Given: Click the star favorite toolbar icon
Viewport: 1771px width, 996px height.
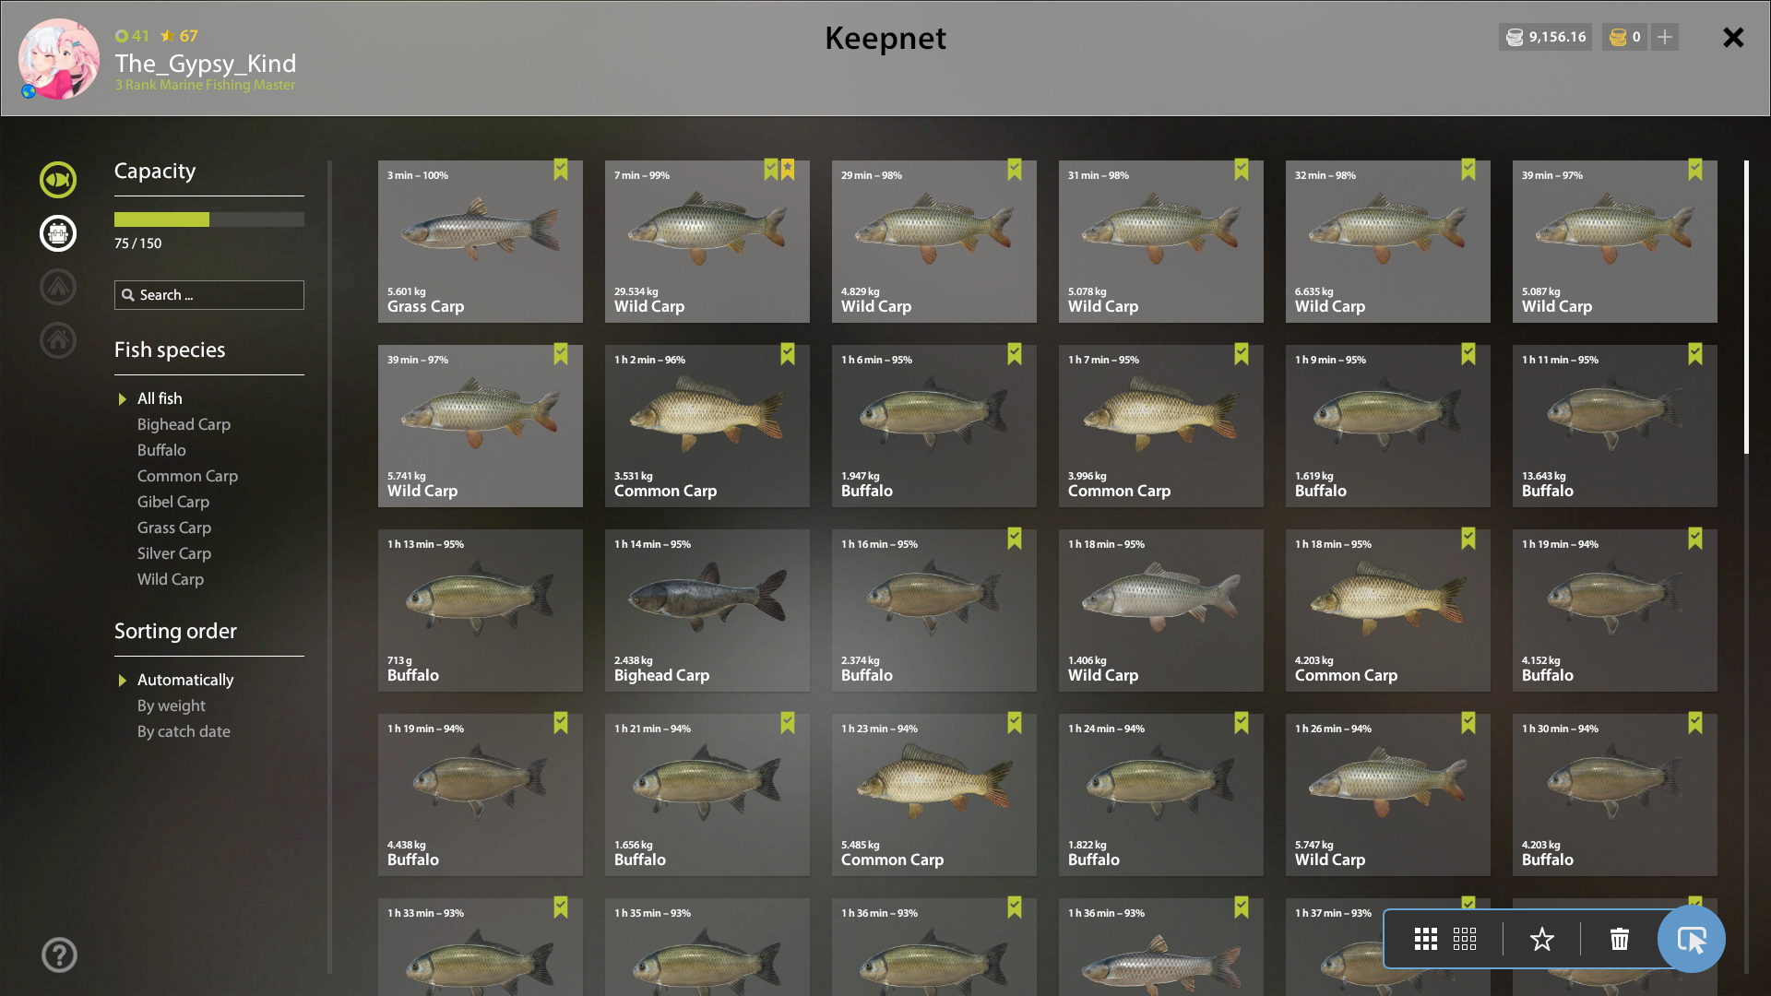Looking at the screenshot, I should [x=1542, y=940].
